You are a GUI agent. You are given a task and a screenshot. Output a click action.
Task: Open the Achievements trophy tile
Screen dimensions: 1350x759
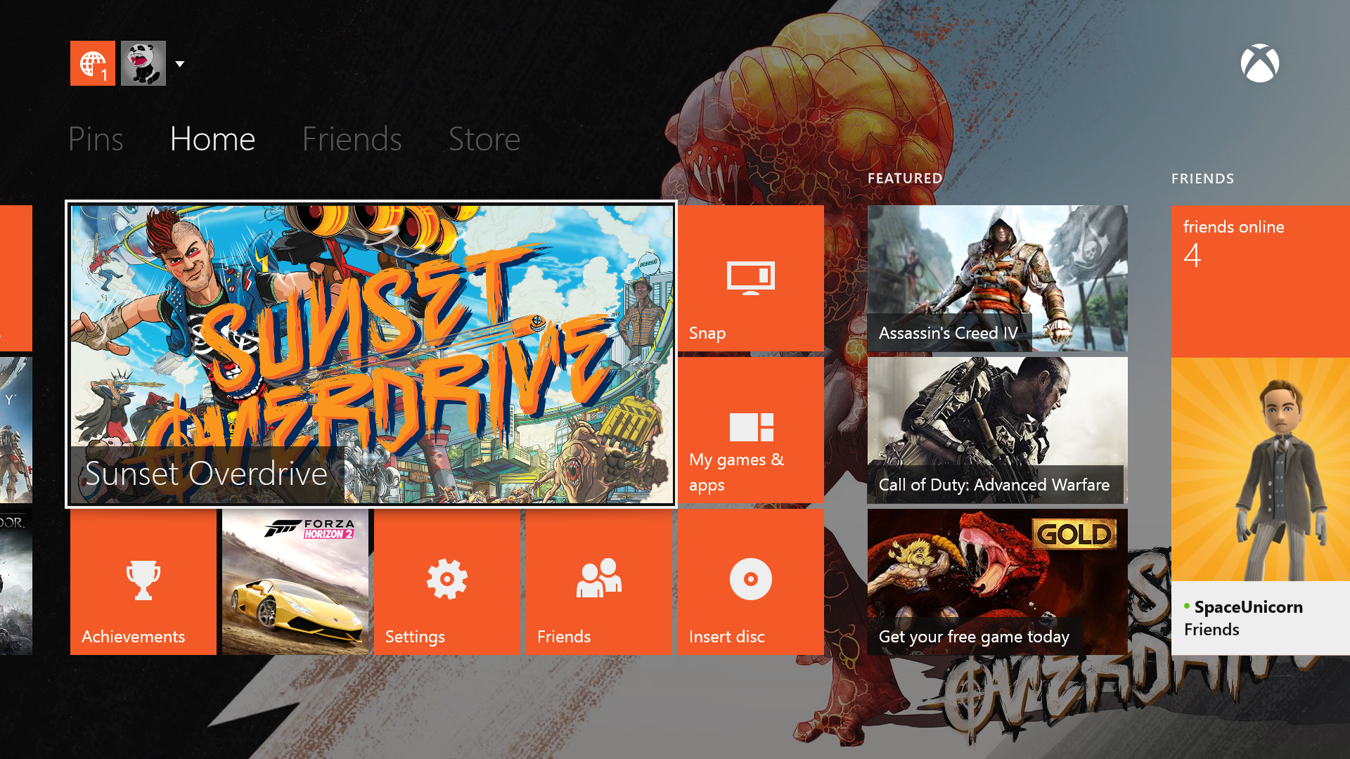coord(143,582)
